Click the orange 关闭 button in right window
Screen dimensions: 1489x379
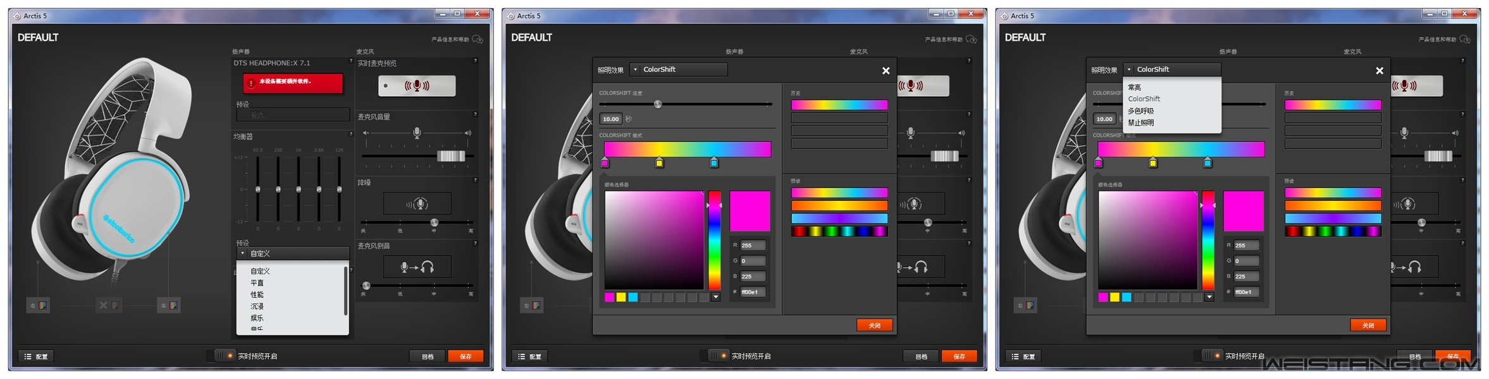[x=1368, y=325]
